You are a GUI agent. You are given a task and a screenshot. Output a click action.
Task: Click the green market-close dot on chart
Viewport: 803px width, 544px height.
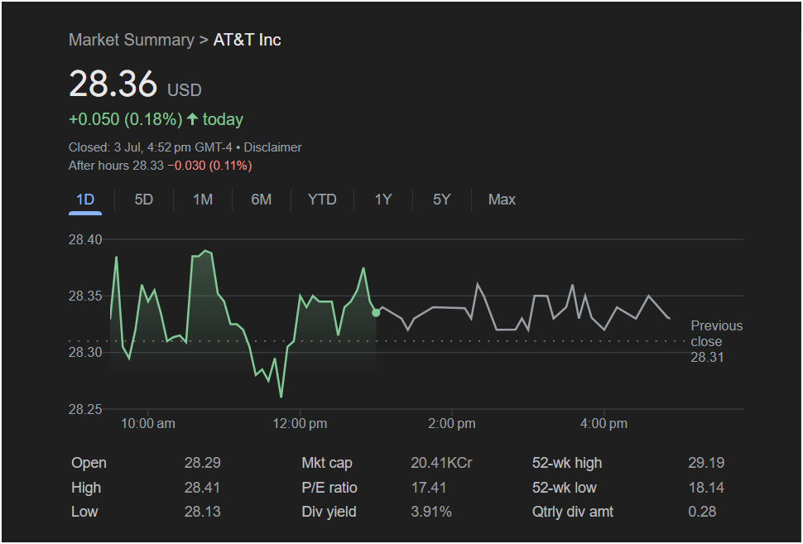pos(376,312)
